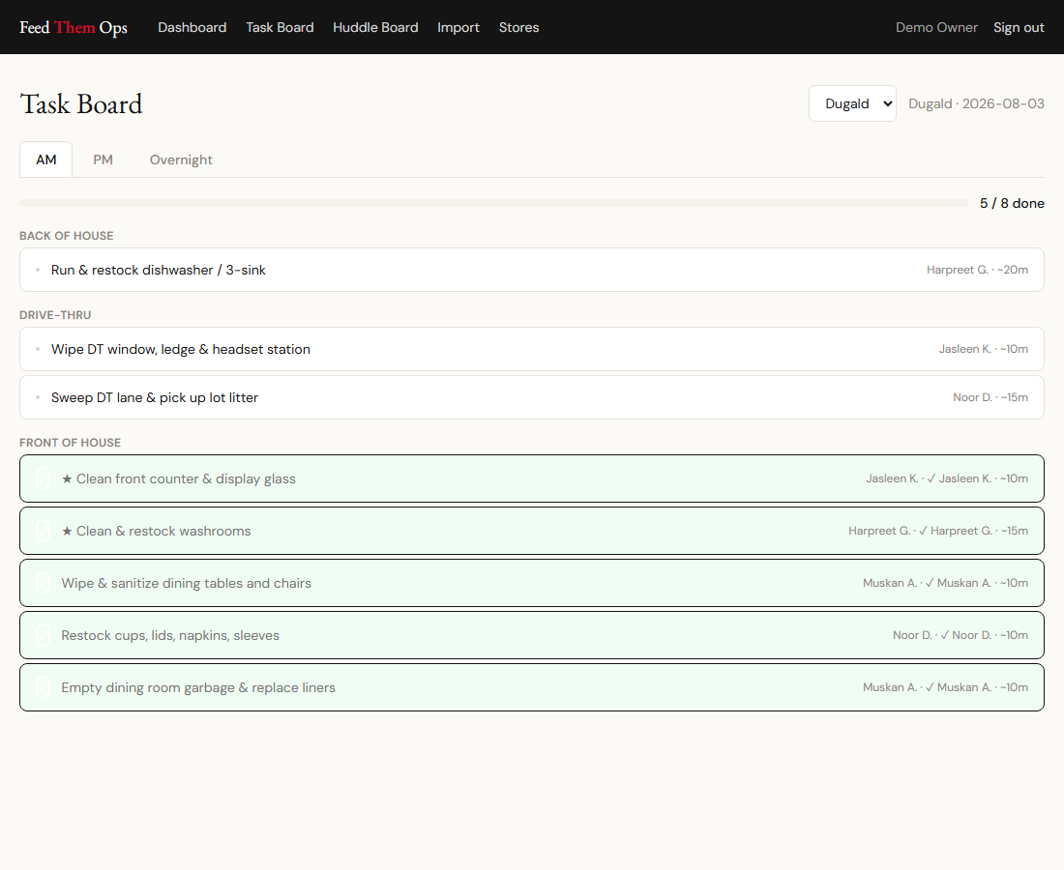This screenshot has height=870, width=1064.
Task: Switch to the PM shift tab
Action: (103, 159)
